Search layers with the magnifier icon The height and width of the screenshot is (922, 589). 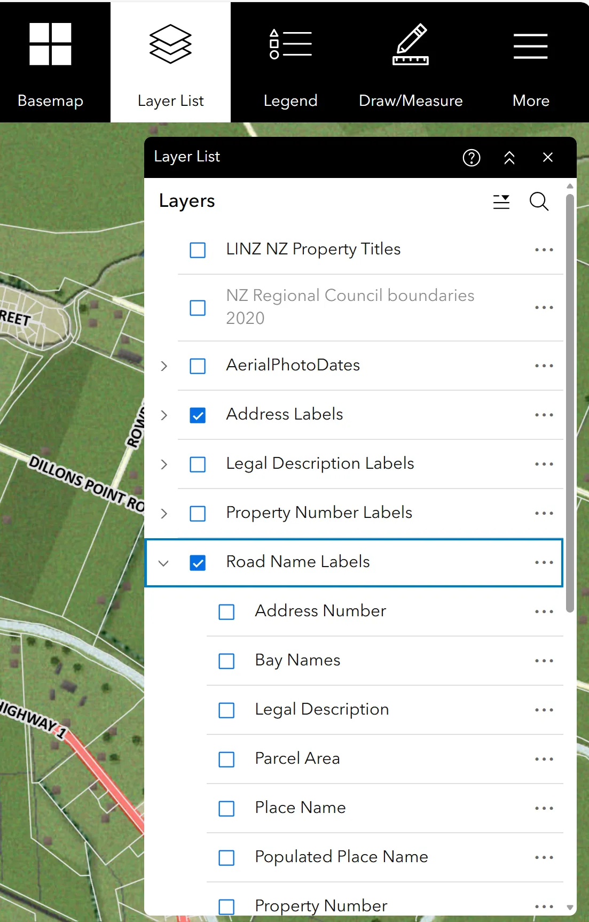click(539, 202)
